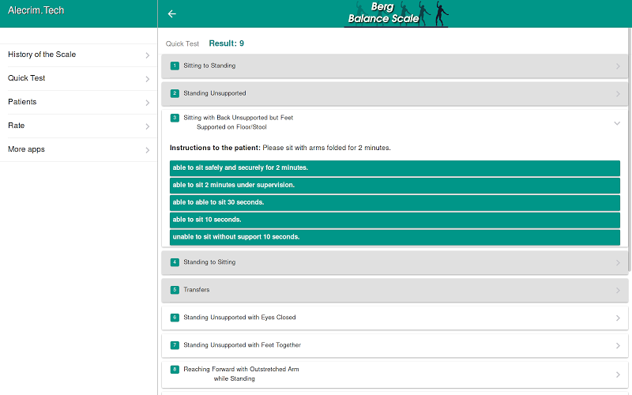The image size is (632, 395).
Task: Open Patients in the sidebar
Action: point(78,103)
